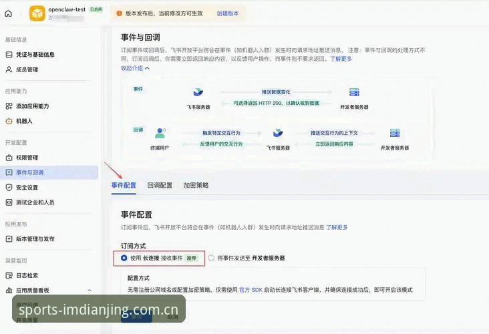Select 使用长连接接收事件 radio option
The image size is (489, 334).
pos(124,258)
